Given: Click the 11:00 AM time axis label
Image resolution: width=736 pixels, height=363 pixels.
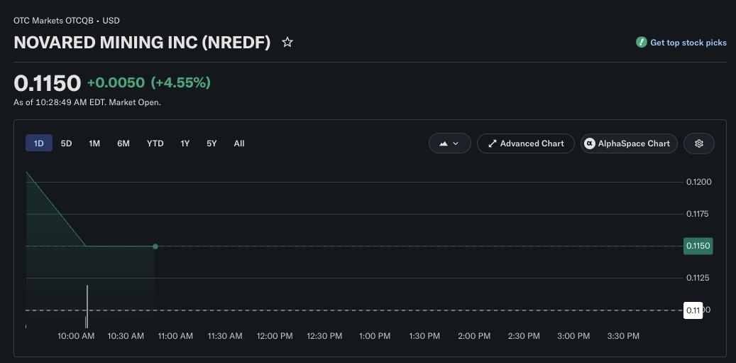Looking at the screenshot, I should pos(175,336).
